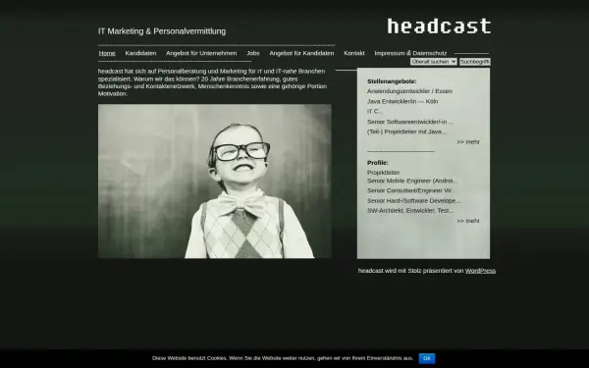589x368 pixels.
Task: Open Angebot für Kandidaten page
Action: (x=301, y=53)
